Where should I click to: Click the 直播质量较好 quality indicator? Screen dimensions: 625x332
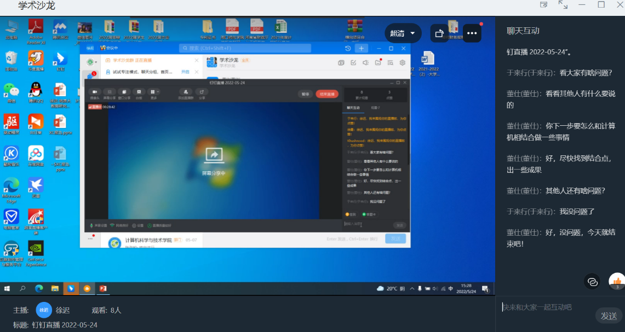pyautogui.click(x=159, y=226)
